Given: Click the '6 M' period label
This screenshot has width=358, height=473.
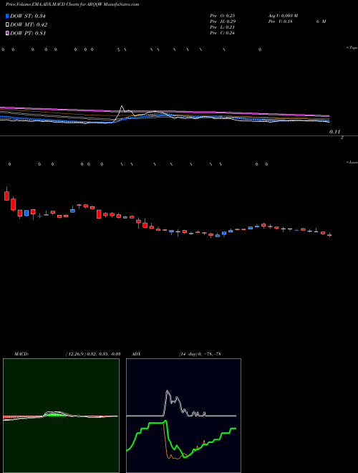Looking at the screenshot, I should (x=321, y=21).
